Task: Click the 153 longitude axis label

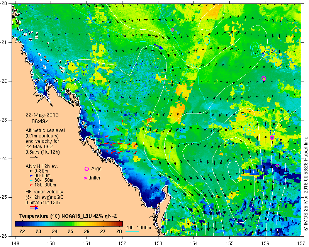Action: click(x=158, y=244)
